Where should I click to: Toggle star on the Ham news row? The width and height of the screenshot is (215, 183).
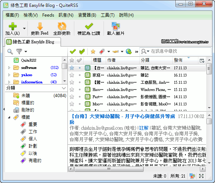[72, 90]
